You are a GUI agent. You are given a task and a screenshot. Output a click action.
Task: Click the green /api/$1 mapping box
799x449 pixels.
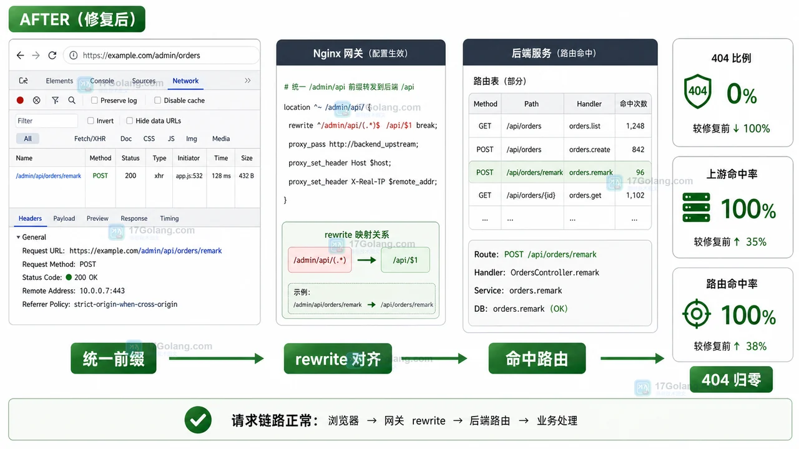coord(405,260)
